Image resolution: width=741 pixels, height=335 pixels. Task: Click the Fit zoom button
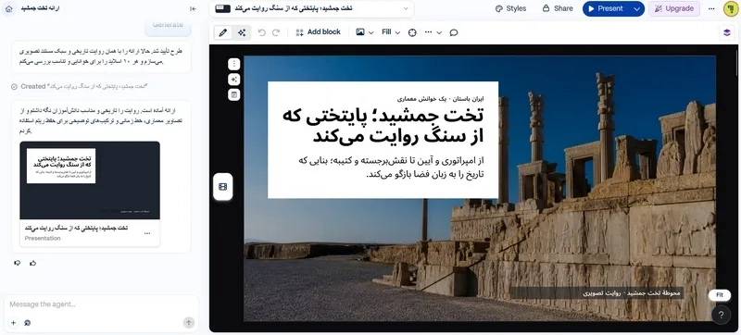point(720,295)
